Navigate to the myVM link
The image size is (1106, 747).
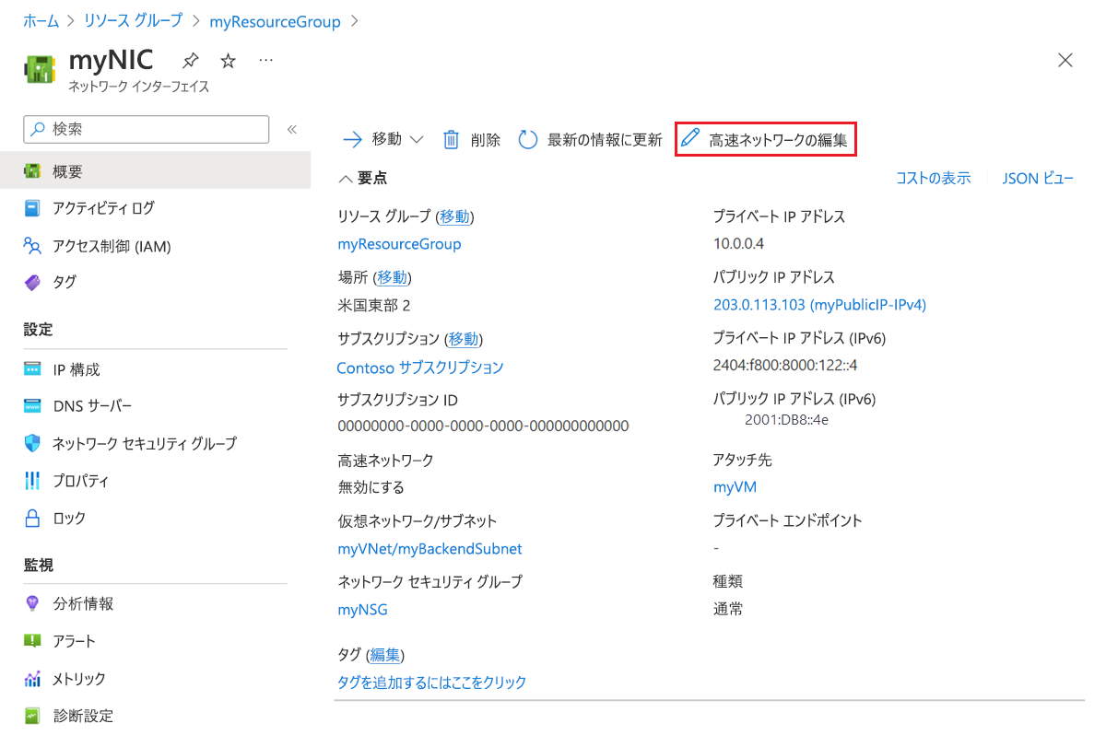point(735,487)
